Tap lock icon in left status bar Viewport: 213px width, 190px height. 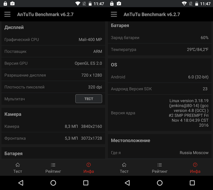pos(5,3)
